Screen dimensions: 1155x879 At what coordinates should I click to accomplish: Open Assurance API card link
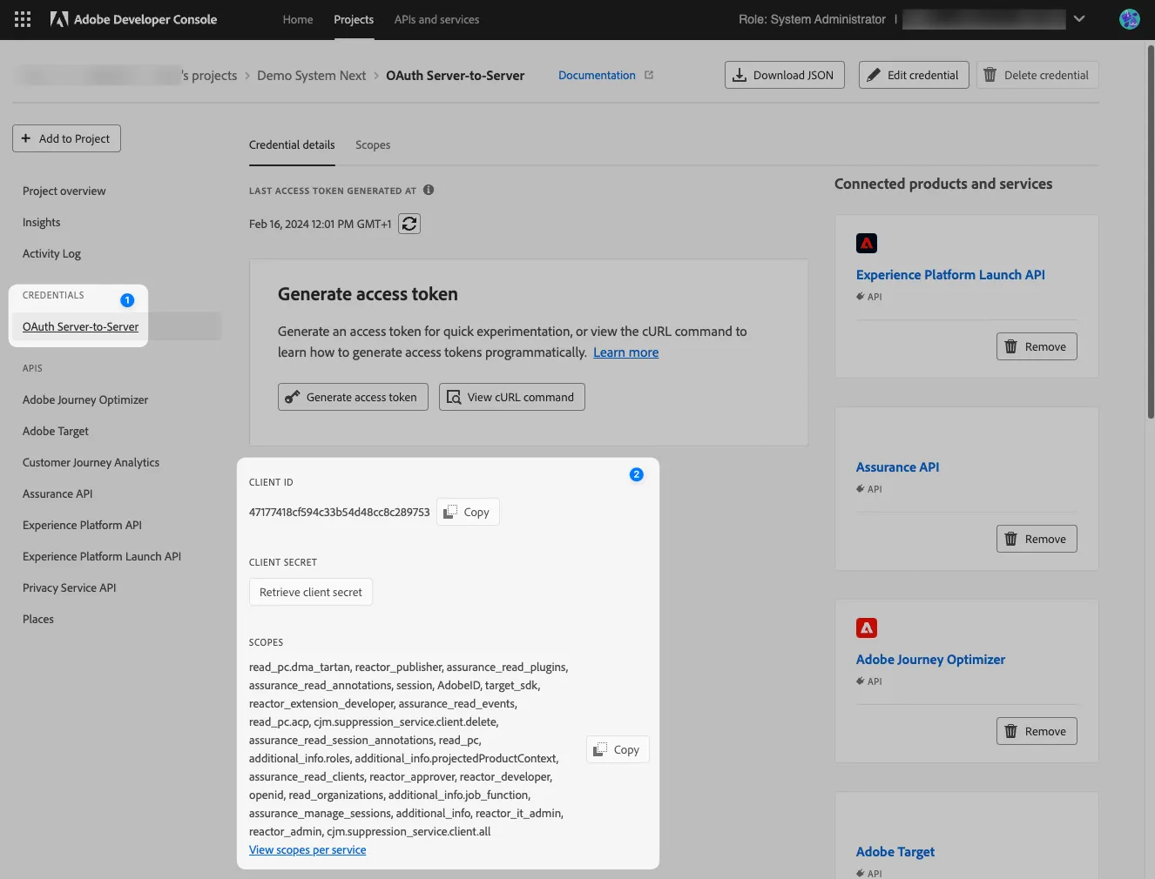click(897, 467)
